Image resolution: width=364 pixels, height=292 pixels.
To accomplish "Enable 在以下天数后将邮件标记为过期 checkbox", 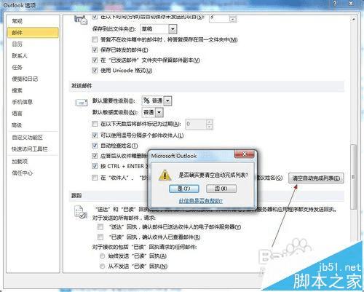I will [x=95, y=124].
